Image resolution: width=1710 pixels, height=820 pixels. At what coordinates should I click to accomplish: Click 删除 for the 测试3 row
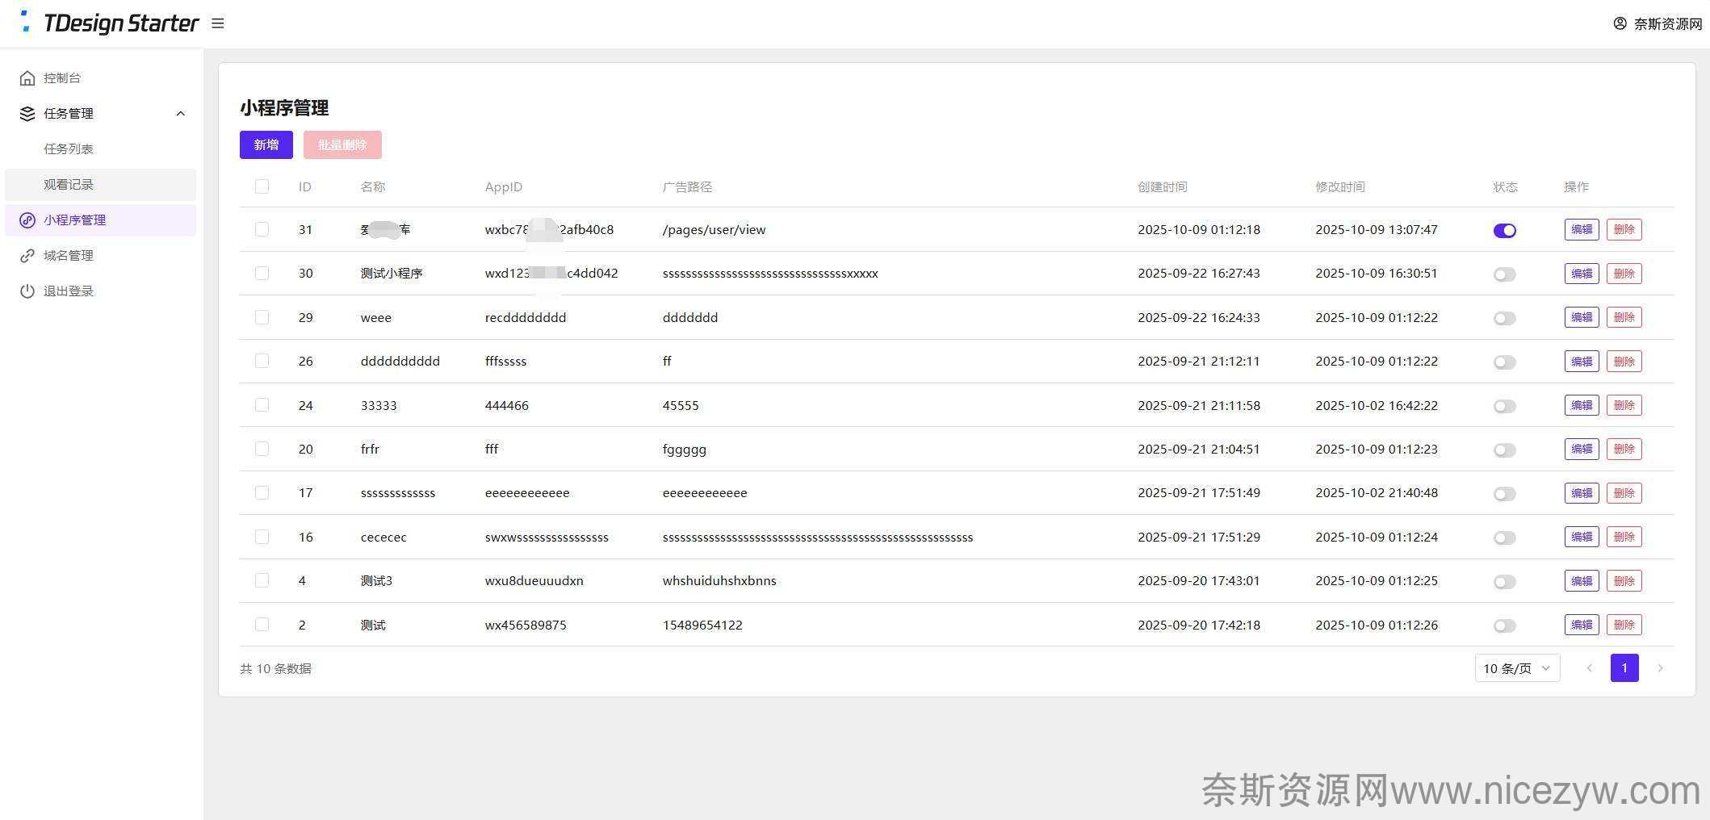(1624, 581)
